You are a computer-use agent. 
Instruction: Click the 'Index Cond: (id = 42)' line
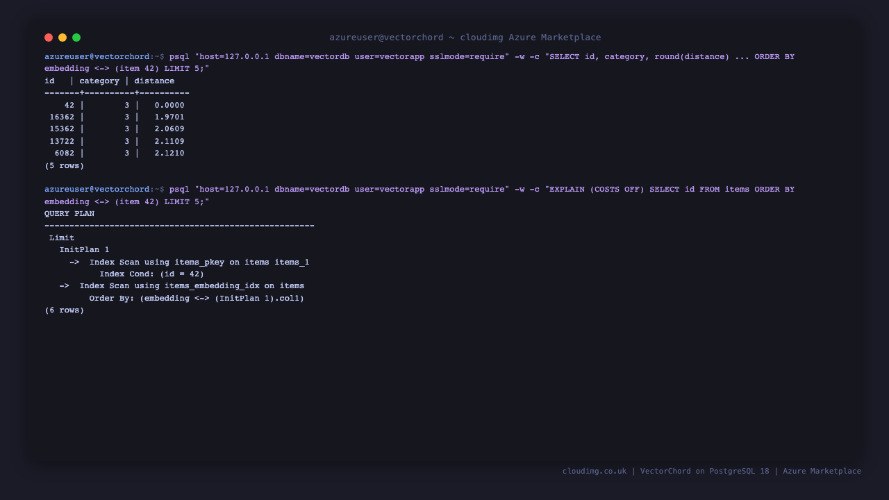tap(152, 274)
